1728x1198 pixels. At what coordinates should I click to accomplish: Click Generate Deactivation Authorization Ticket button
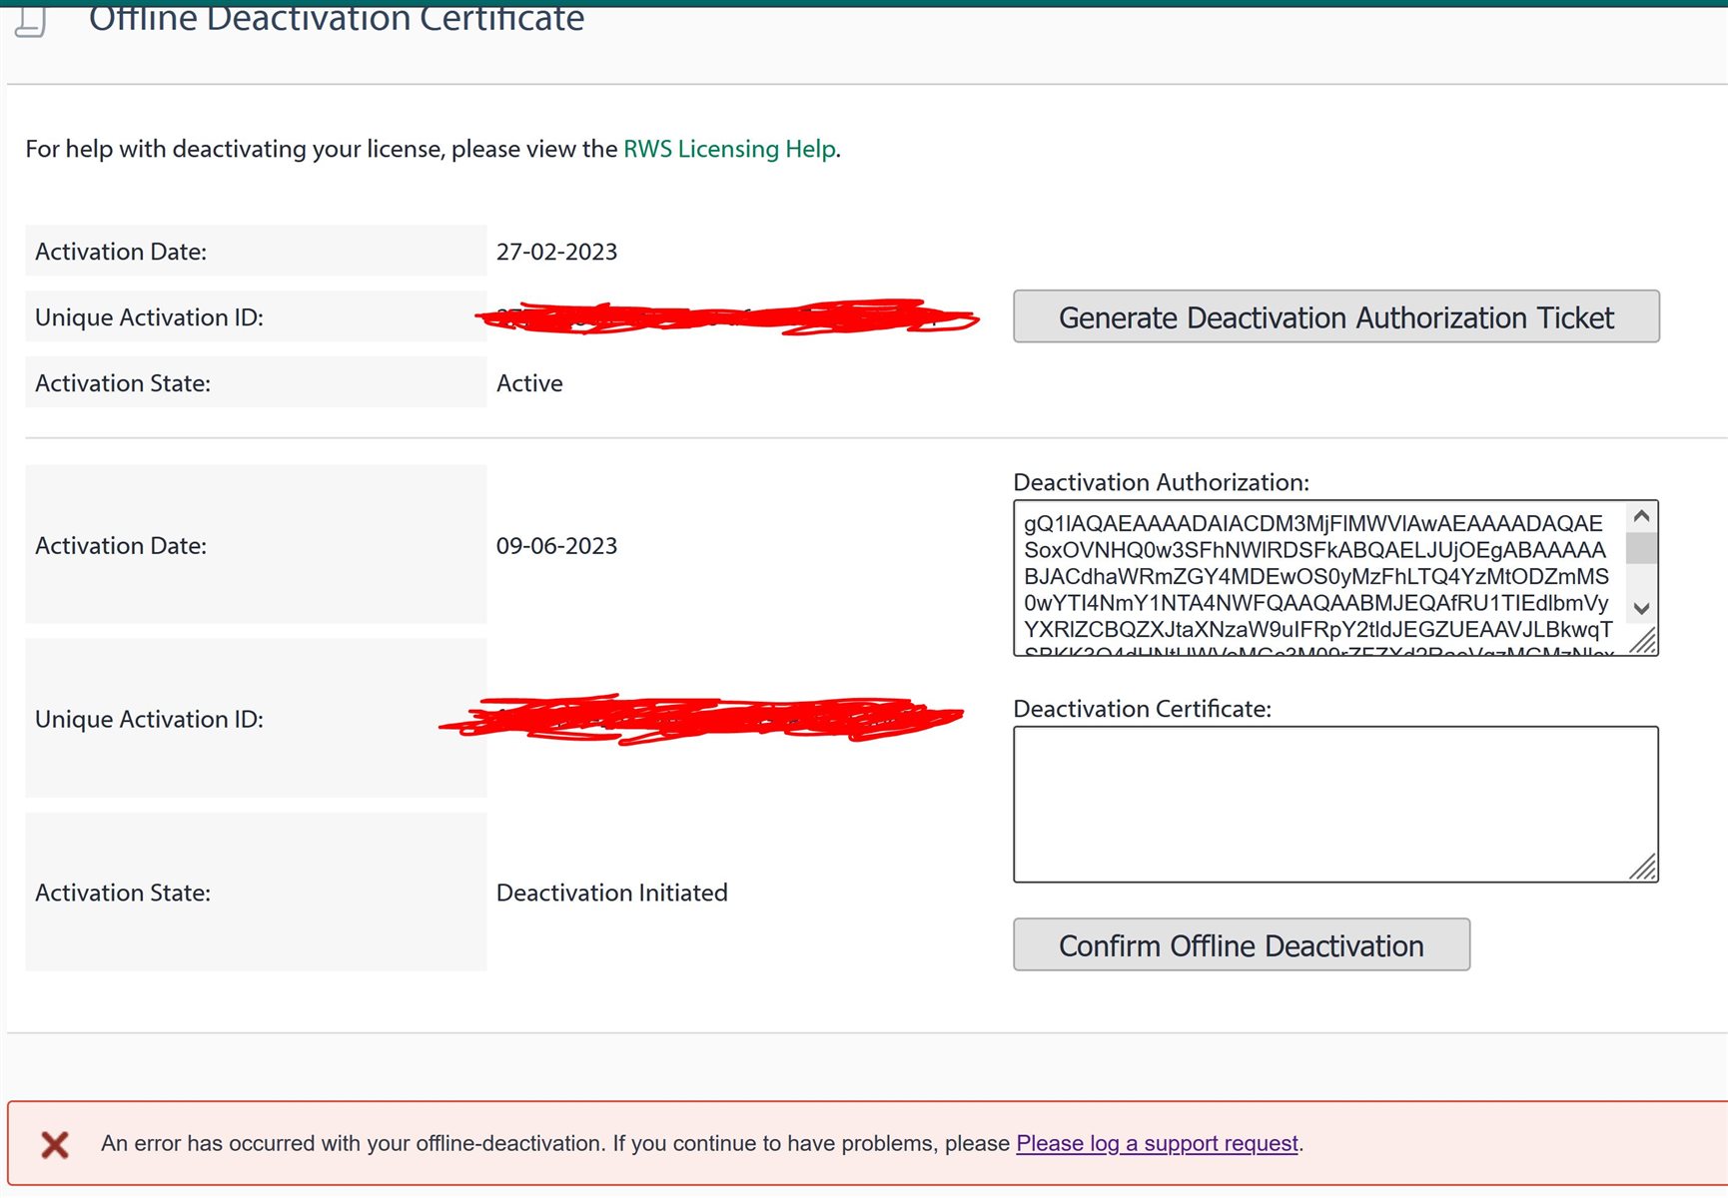click(1336, 316)
